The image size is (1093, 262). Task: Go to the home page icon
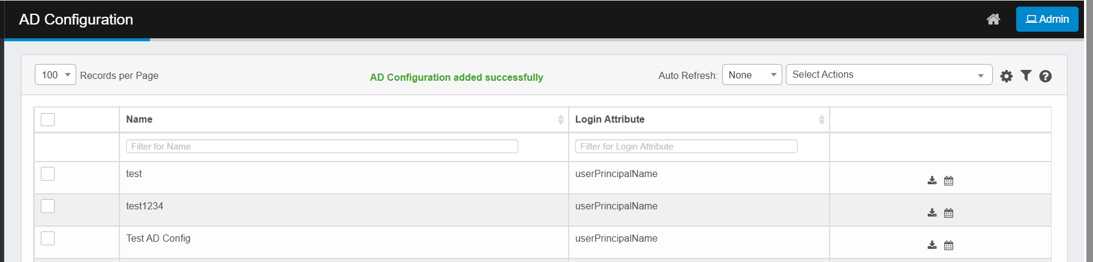click(x=993, y=19)
